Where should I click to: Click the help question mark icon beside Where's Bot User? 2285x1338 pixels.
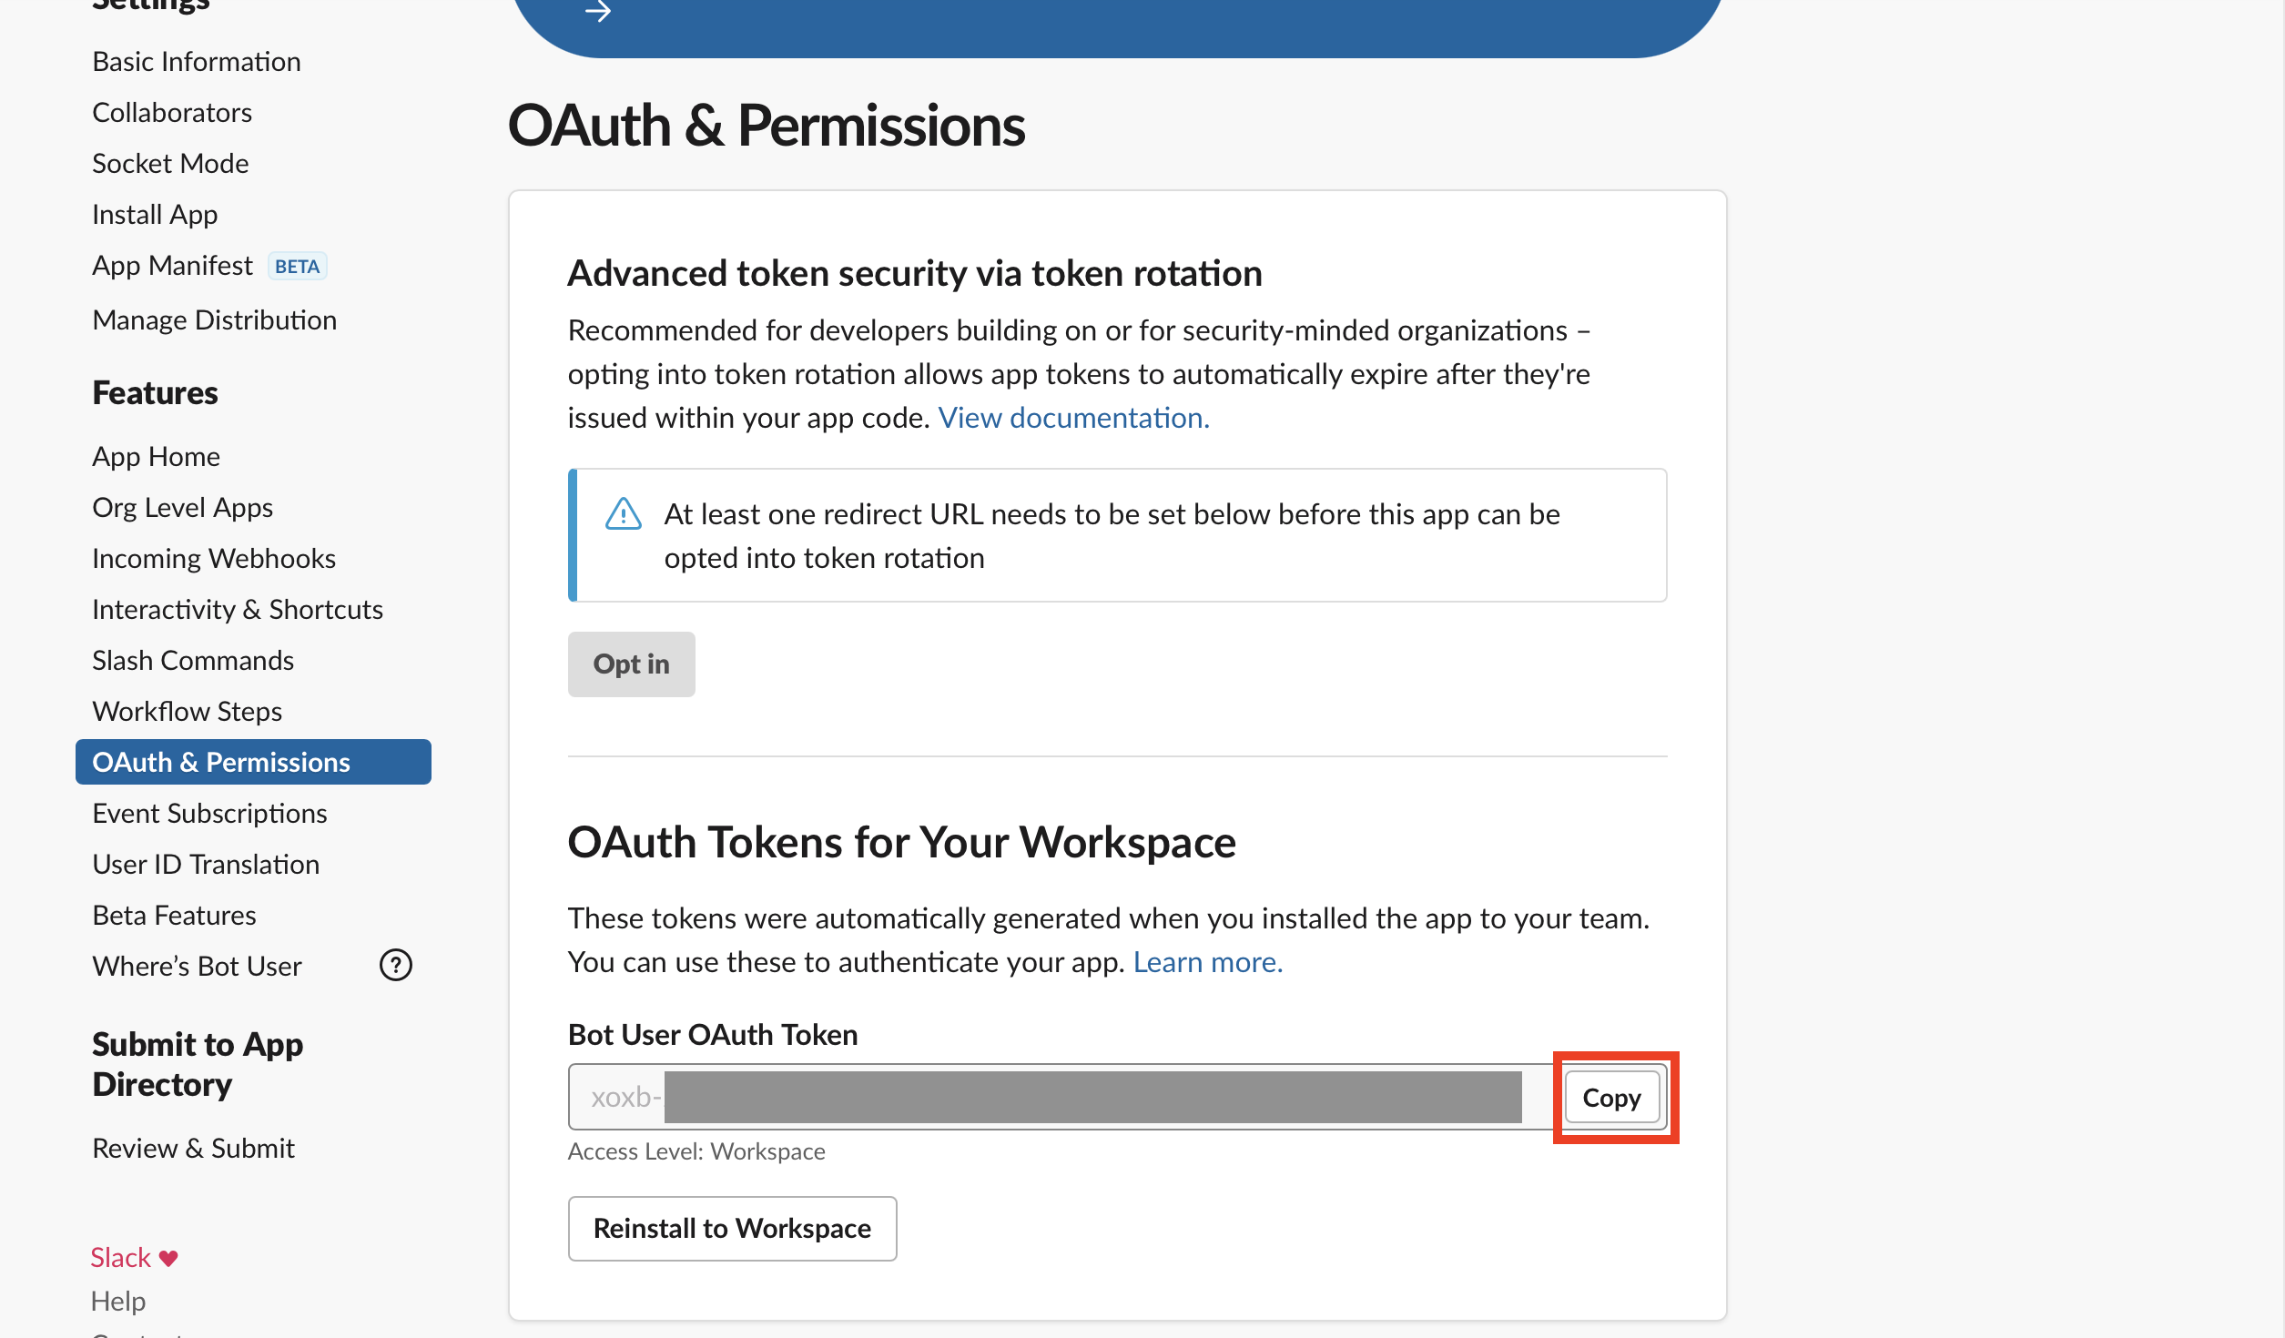pyautogui.click(x=396, y=965)
